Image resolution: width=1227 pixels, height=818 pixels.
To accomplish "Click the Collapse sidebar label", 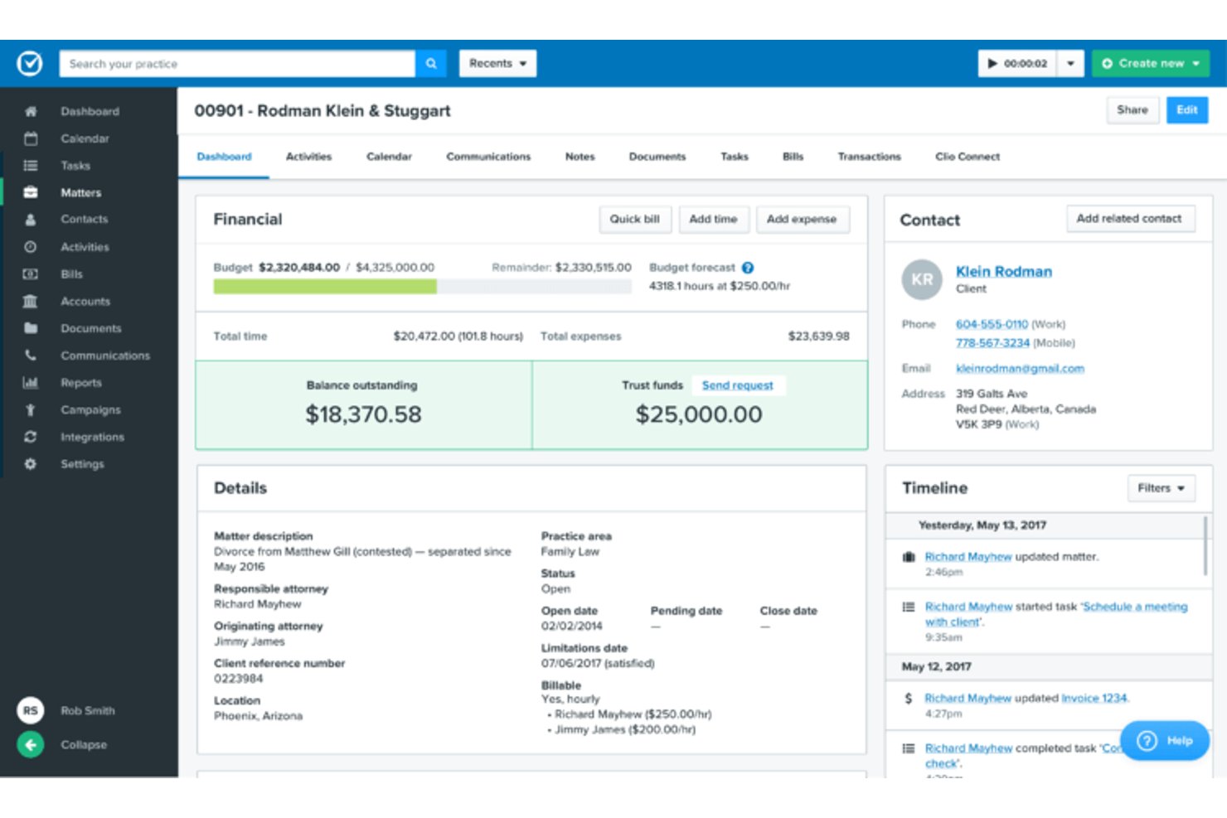I will click(84, 745).
